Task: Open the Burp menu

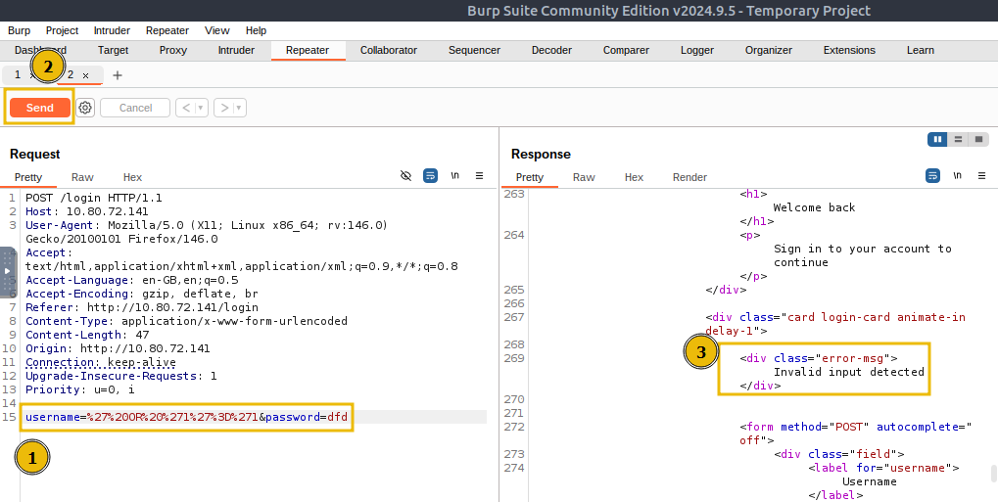Action: pyautogui.click(x=19, y=30)
